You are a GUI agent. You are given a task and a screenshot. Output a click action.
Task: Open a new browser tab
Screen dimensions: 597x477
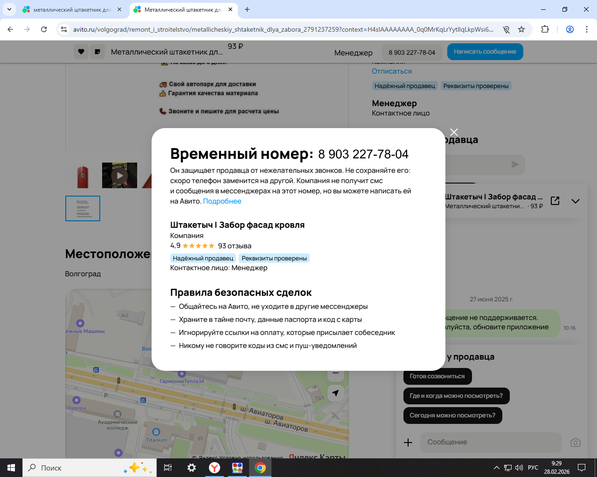(247, 9)
